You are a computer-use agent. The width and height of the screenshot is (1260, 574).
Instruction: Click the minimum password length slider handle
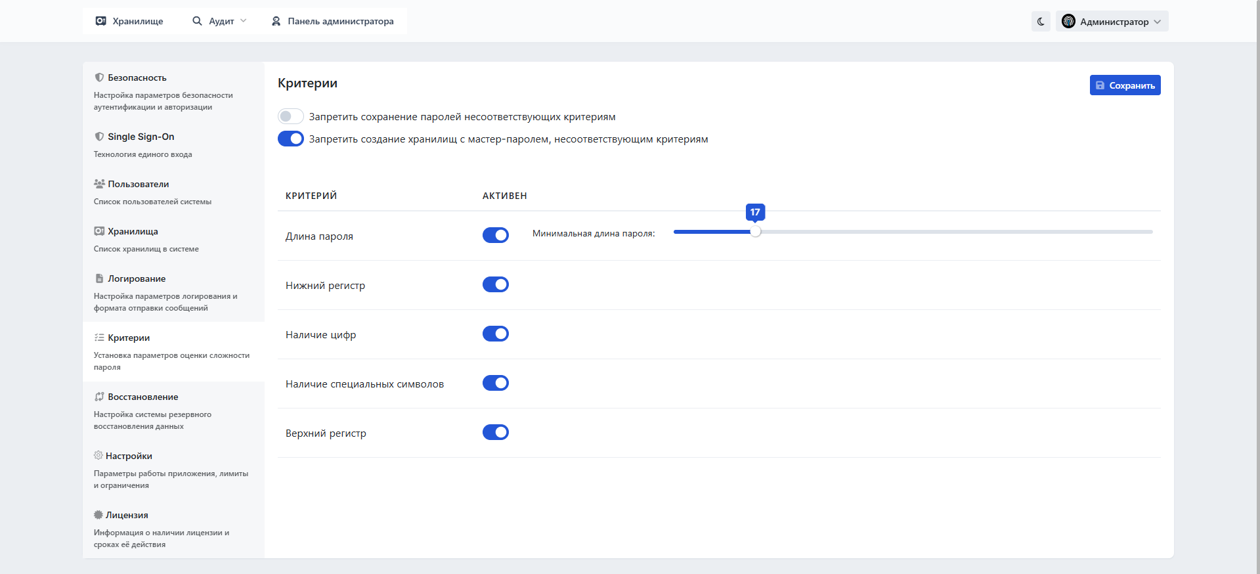point(755,232)
